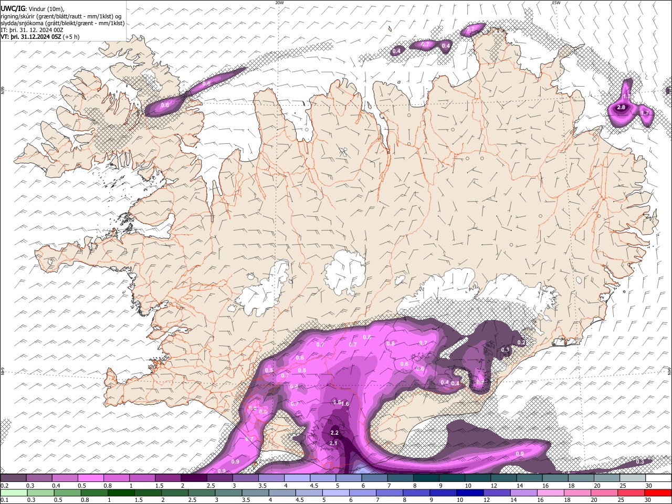Image resolution: width=672 pixels, height=504 pixels.
Task: Click the light pink swatch starting at 16 in the lower legend row
Action: point(550,492)
